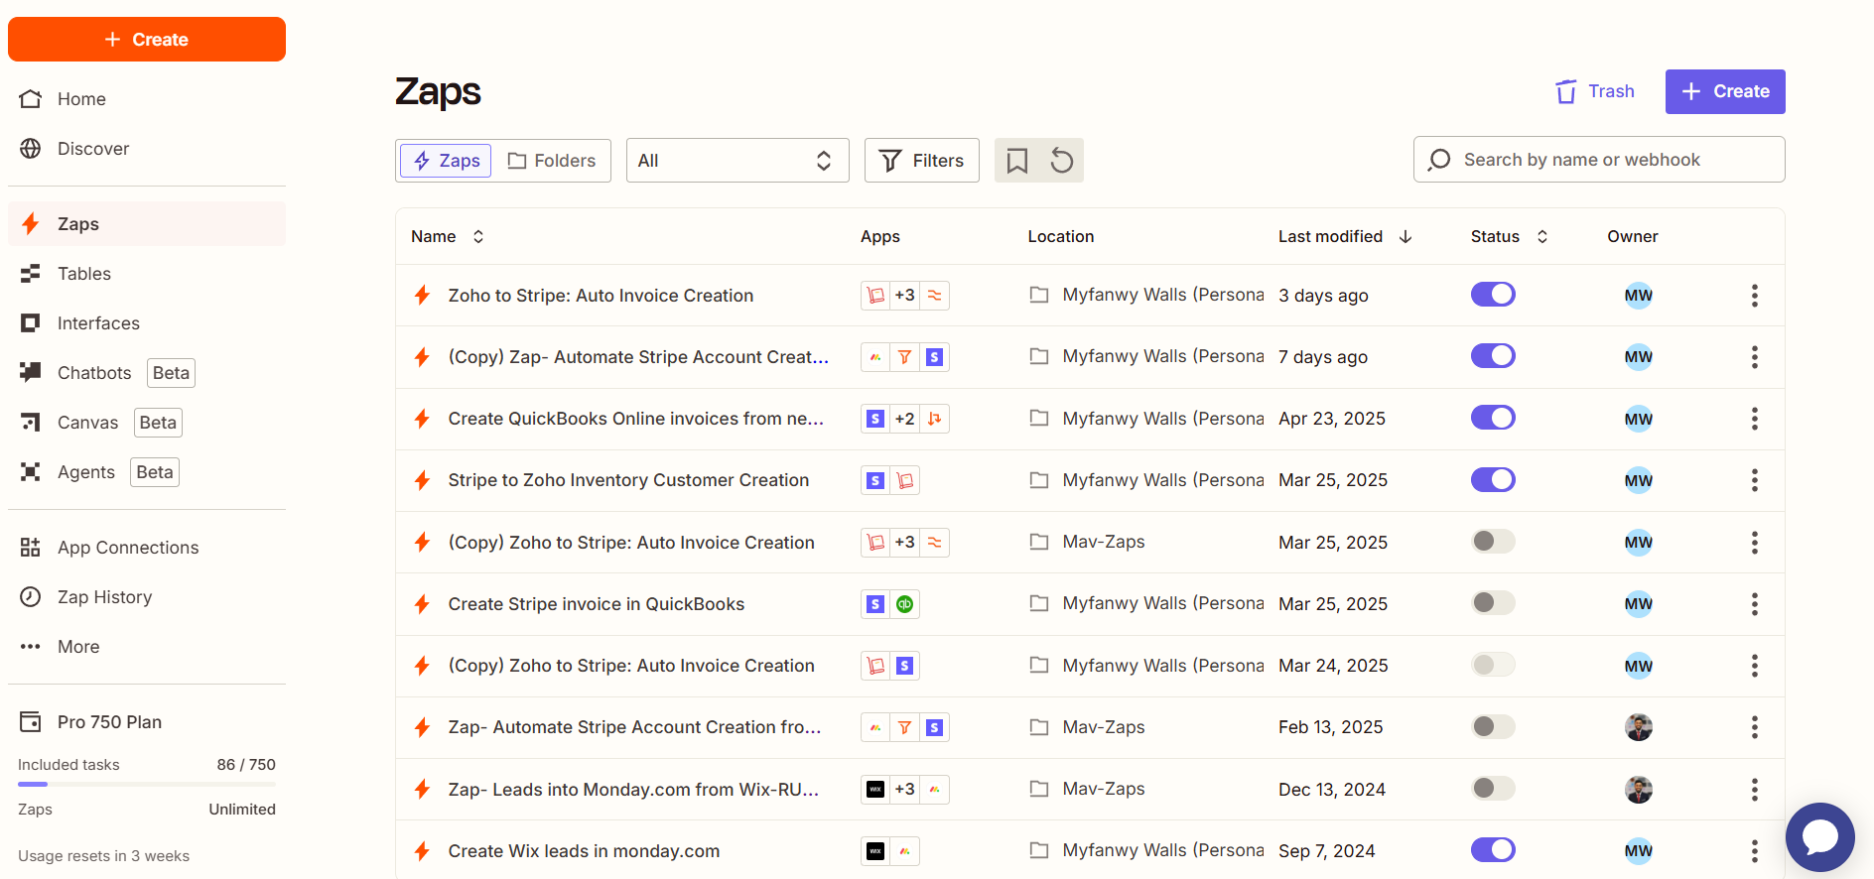Click the Pro 750 Plan card icon
Screen dimensions: 1874x879
tap(31, 722)
